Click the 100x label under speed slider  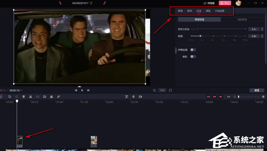(x=245, y=40)
